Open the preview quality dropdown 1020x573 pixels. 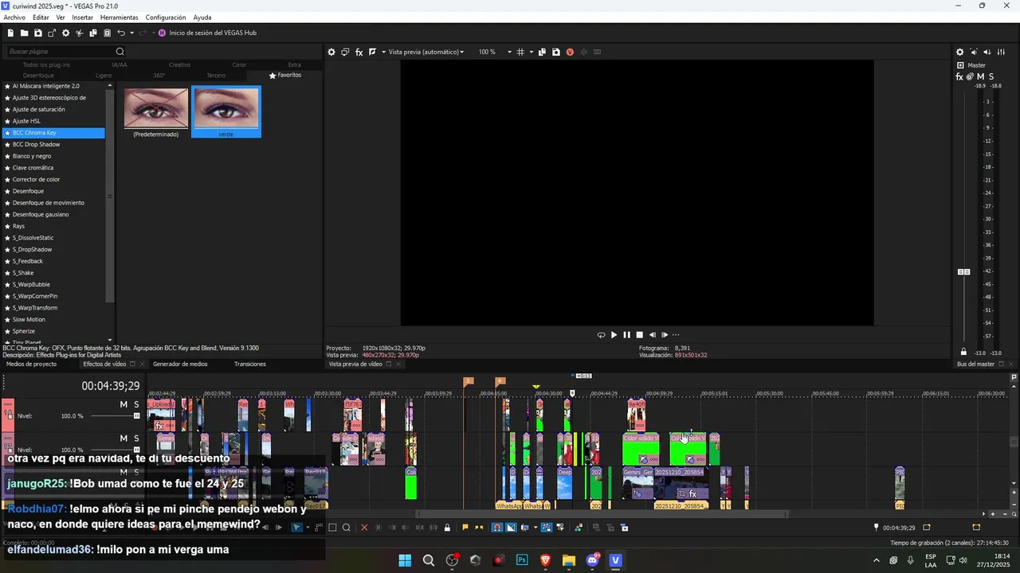426,52
